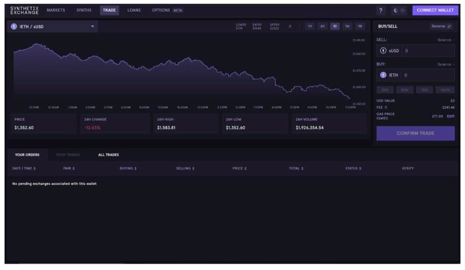Choose the 75% amount button
Screen dimensions: 465x270
(425, 90)
